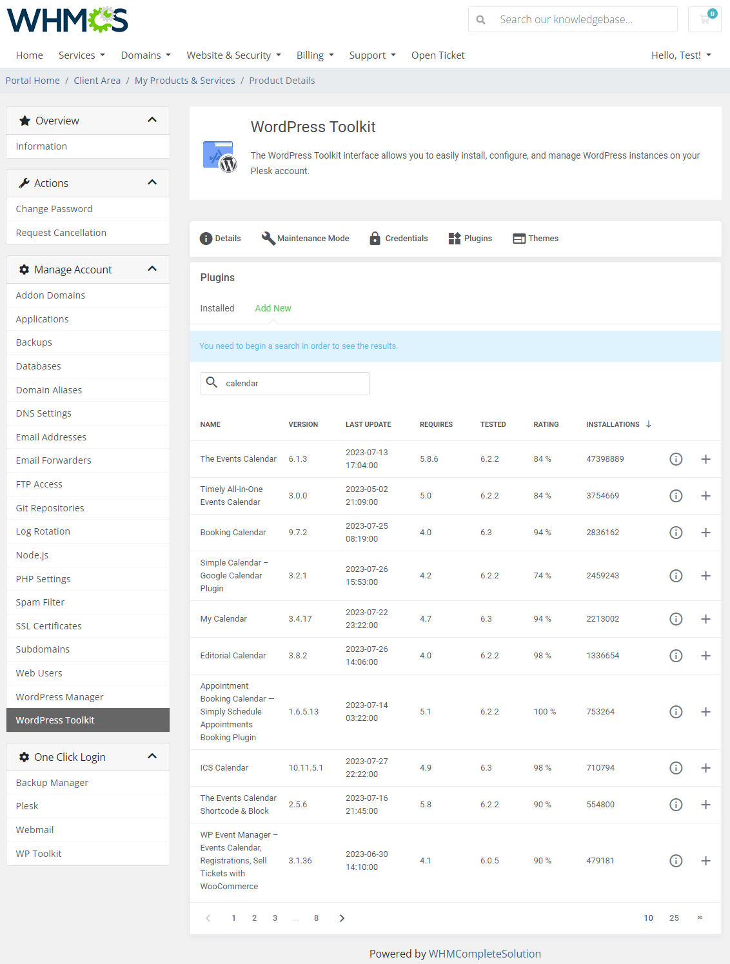Open the Services dropdown menu
Screen dimensions: 730x964
(x=82, y=55)
